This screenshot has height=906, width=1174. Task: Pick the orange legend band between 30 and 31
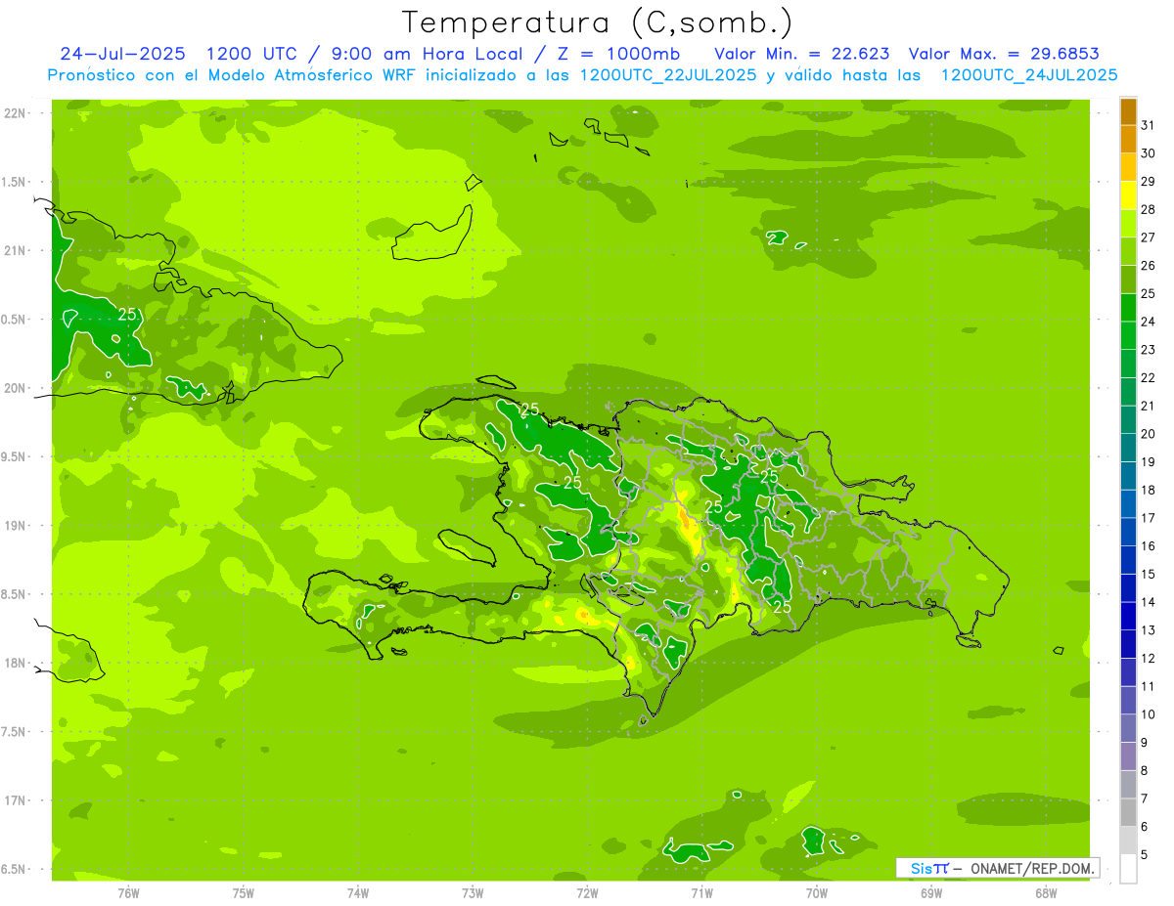[1128, 140]
